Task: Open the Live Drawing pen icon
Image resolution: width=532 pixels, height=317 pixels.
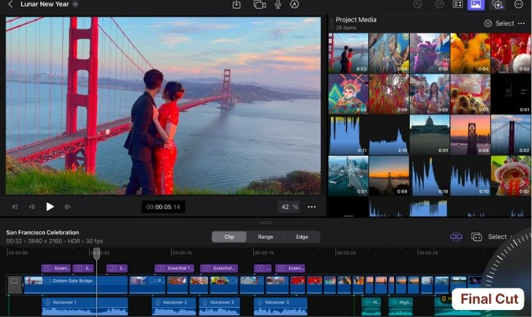Action: tap(294, 4)
